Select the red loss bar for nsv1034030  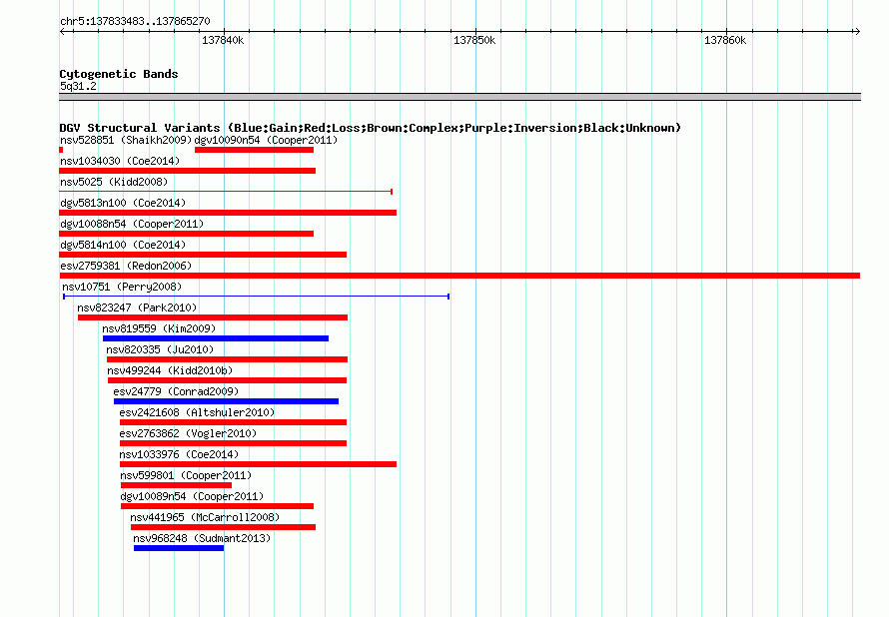tap(187, 171)
